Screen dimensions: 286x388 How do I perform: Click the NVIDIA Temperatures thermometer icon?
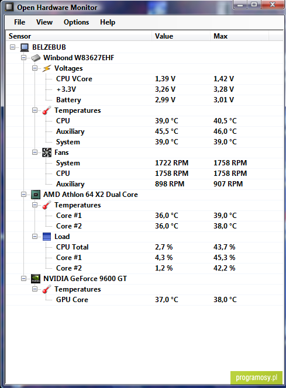(47, 289)
